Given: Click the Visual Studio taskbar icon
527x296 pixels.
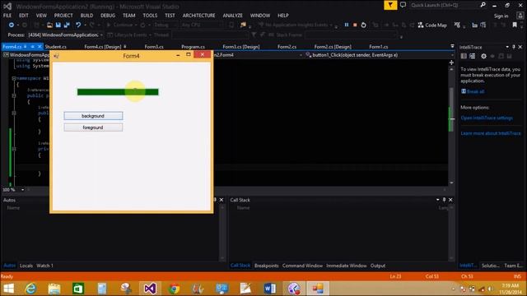Looking at the screenshot, I should point(150,289).
